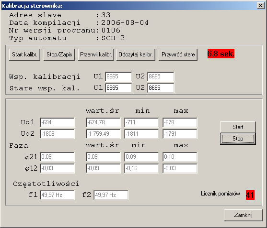This screenshot has width=267, height=228.
Task: Click Uo2 max field -1791
Action: tap(180, 134)
